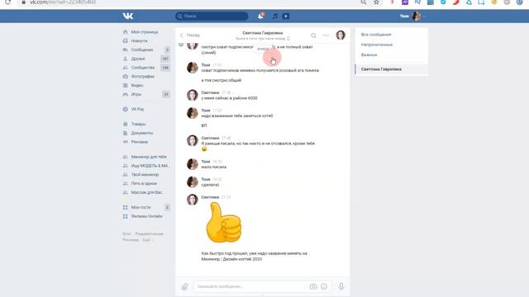
Task: Open the emoji smiley picker
Action: [324, 286]
